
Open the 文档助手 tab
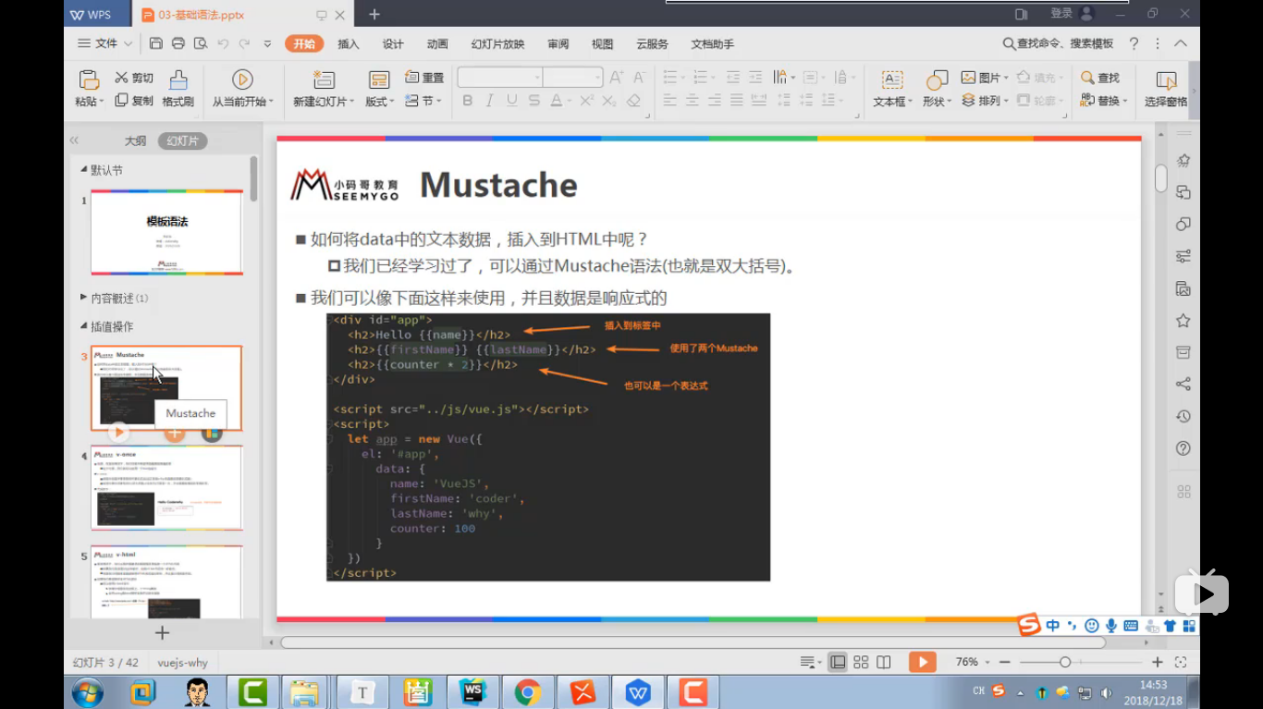click(712, 43)
